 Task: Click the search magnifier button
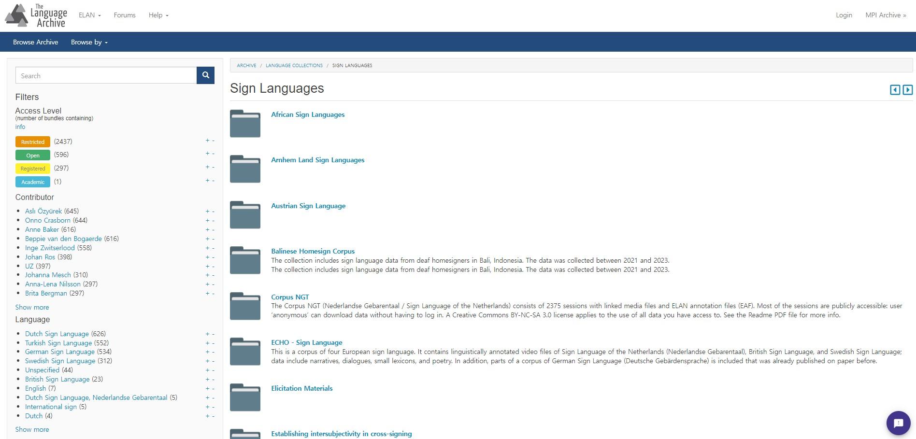205,75
